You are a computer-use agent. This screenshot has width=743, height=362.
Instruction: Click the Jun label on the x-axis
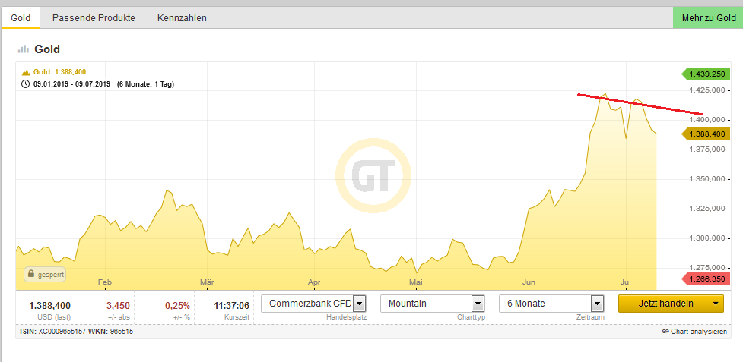click(529, 282)
